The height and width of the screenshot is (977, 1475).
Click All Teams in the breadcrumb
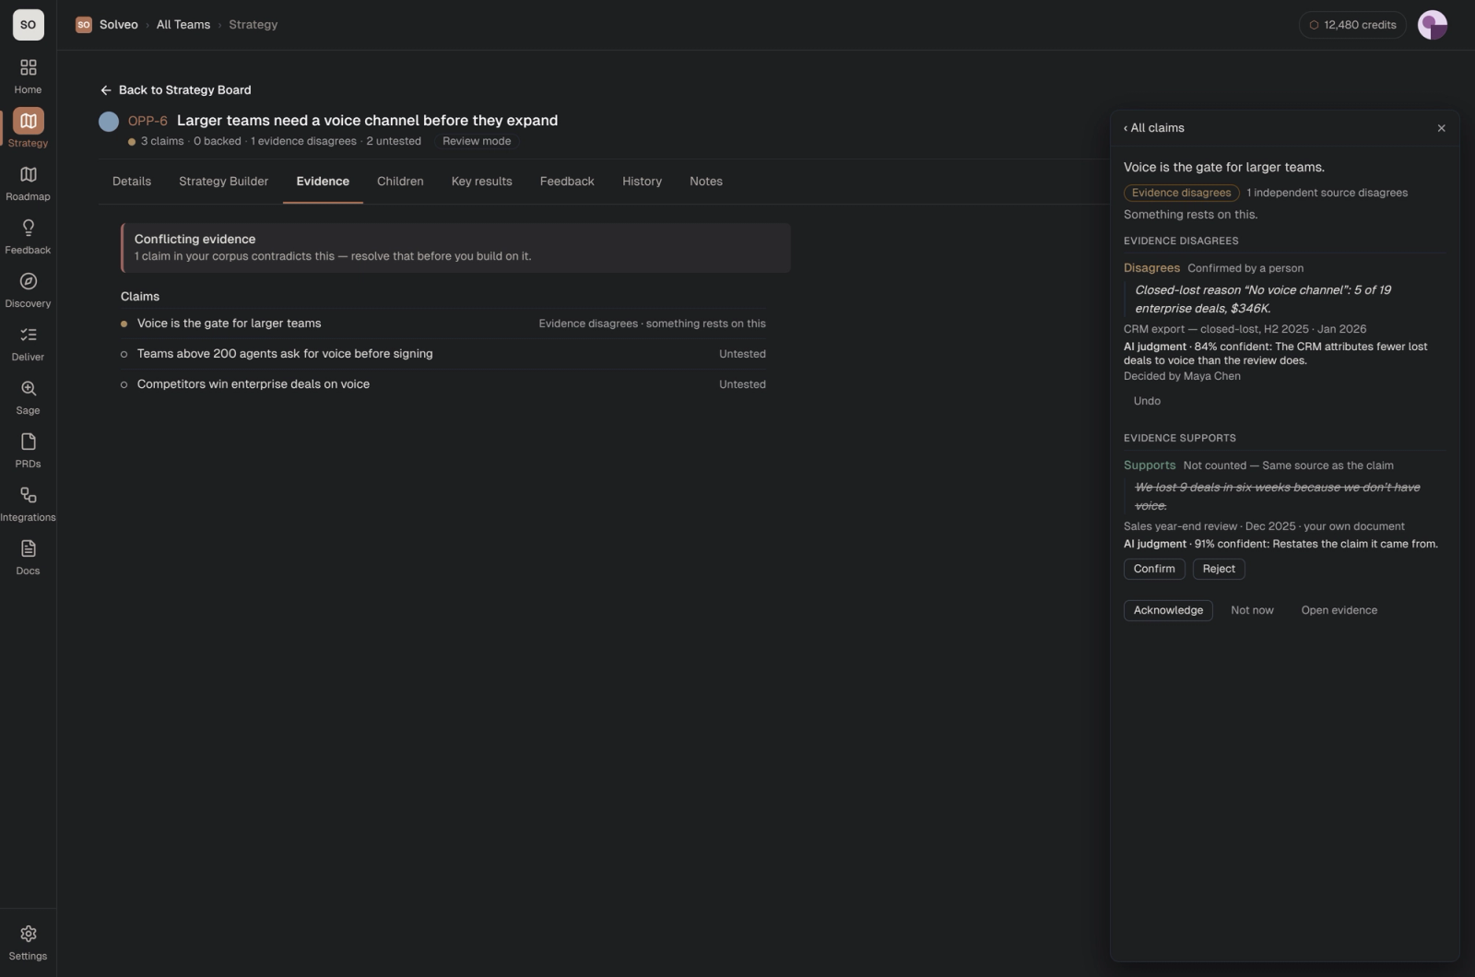click(x=183, y=25)
